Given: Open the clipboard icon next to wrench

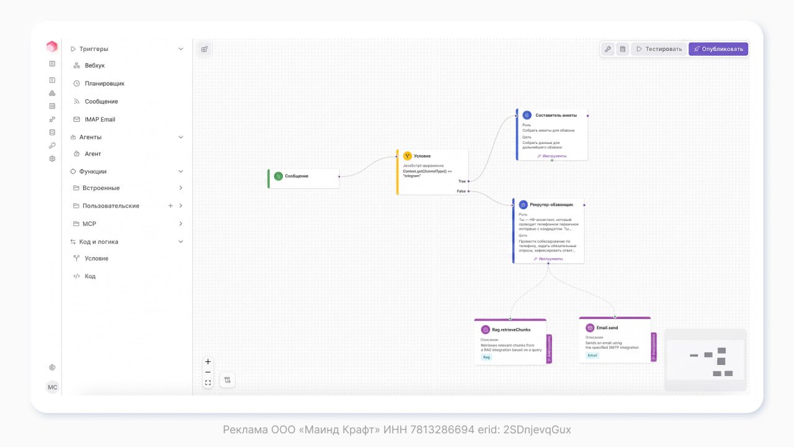Looking at the screenshot, I should (x=623, y=48).
